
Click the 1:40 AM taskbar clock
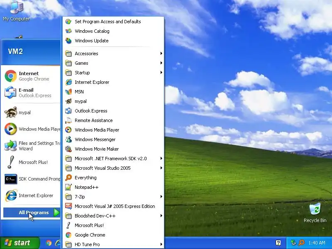[x=317, y=243]
